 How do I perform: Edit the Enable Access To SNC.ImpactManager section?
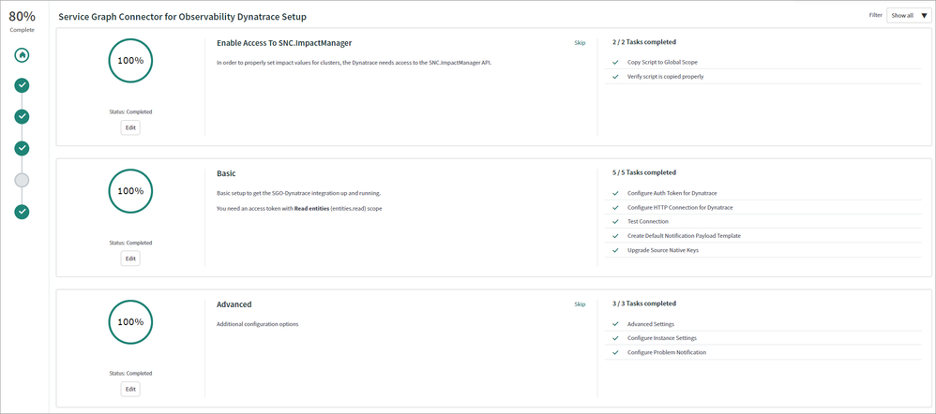130,127
